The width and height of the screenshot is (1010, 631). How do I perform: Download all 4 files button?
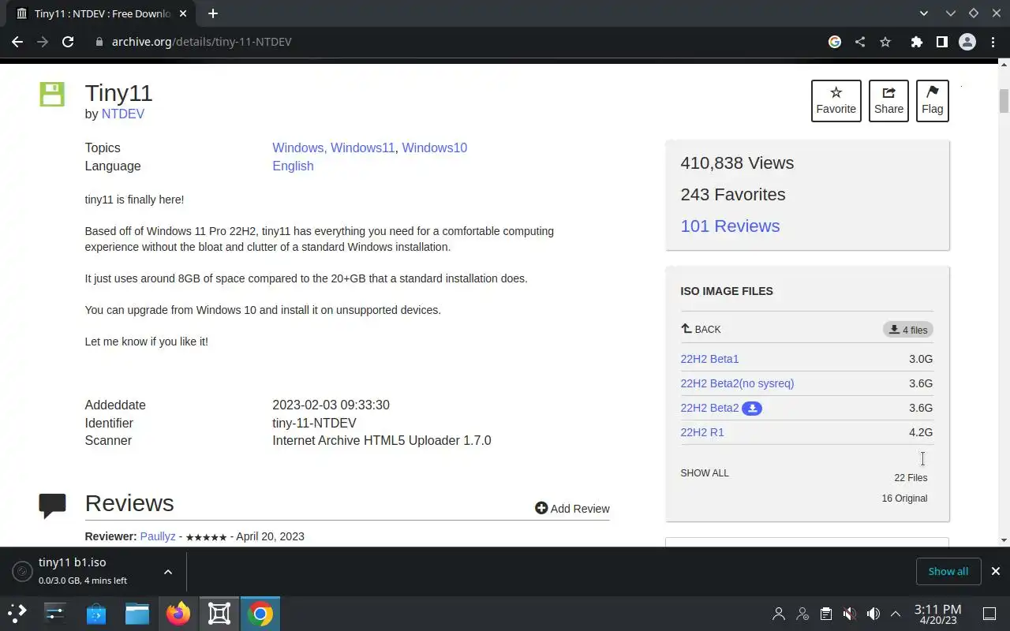pos(907,330)
